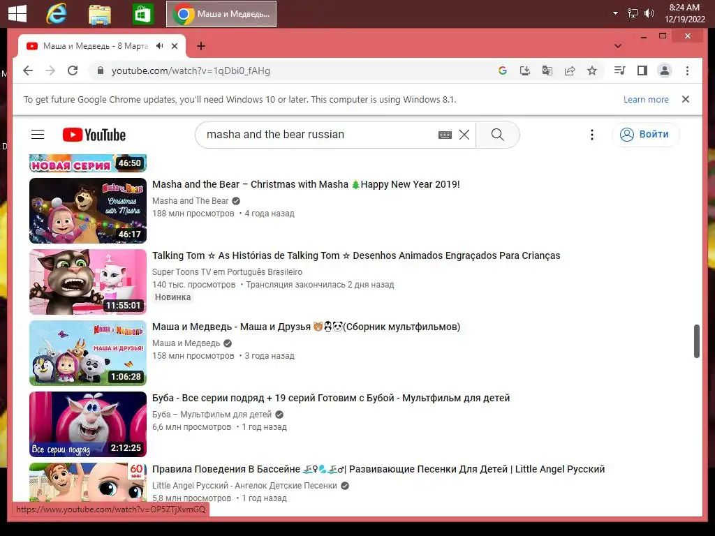This screenshot has width=715, height=536.
Task: Open File Explorer from the taskbar
Action: [x=100, y=14]
